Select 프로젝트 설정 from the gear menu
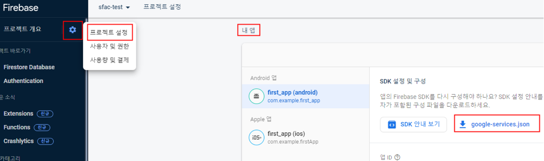This screenshot has height=161, width=544. pos(109,32)
